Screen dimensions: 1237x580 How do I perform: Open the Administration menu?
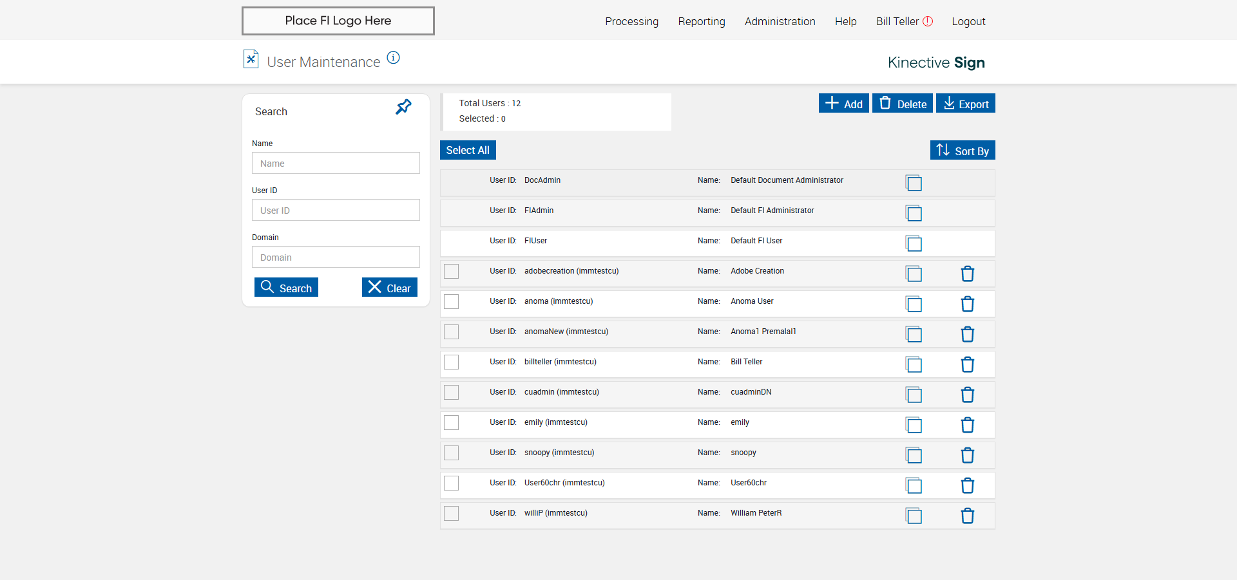780,21
